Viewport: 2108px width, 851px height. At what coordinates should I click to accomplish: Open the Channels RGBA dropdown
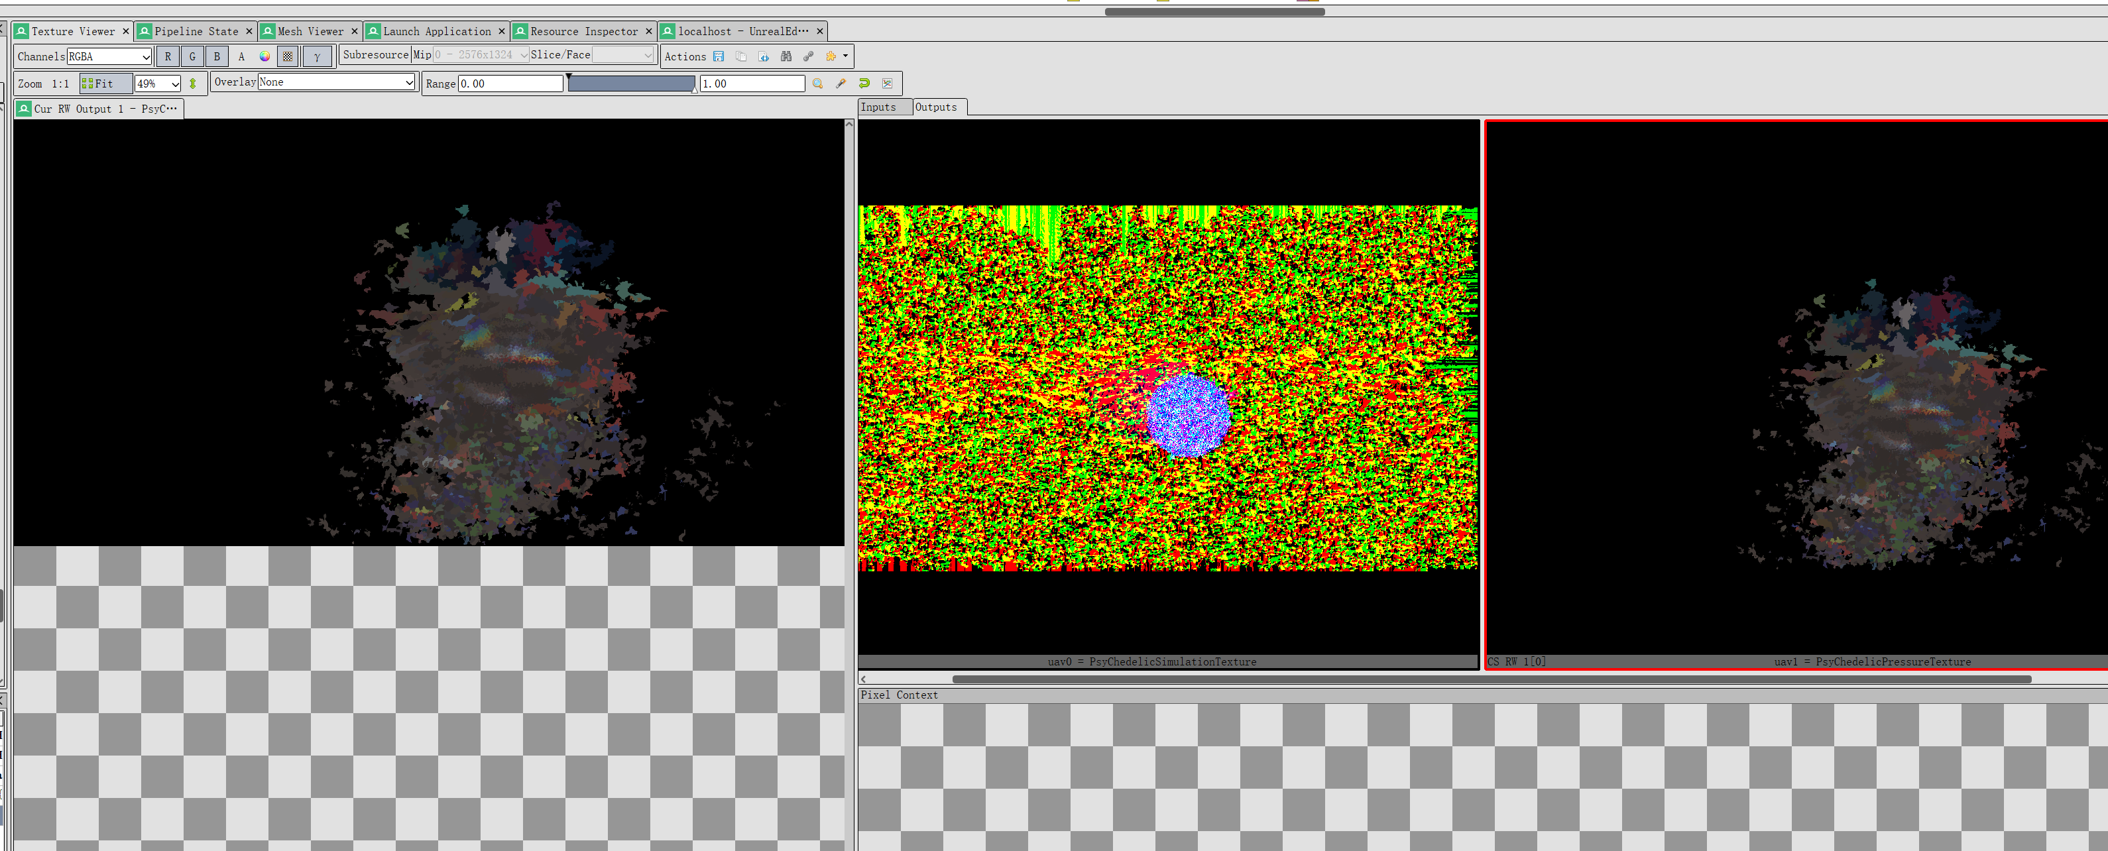(x=109, y=56)
